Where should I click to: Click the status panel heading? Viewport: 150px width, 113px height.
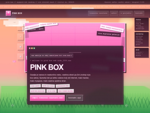click(138, 20)
